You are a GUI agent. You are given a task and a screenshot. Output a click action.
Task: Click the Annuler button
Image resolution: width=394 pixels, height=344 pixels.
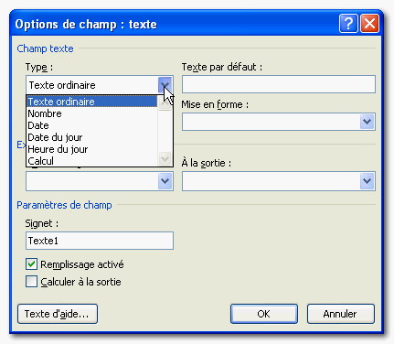coord(341,314)
